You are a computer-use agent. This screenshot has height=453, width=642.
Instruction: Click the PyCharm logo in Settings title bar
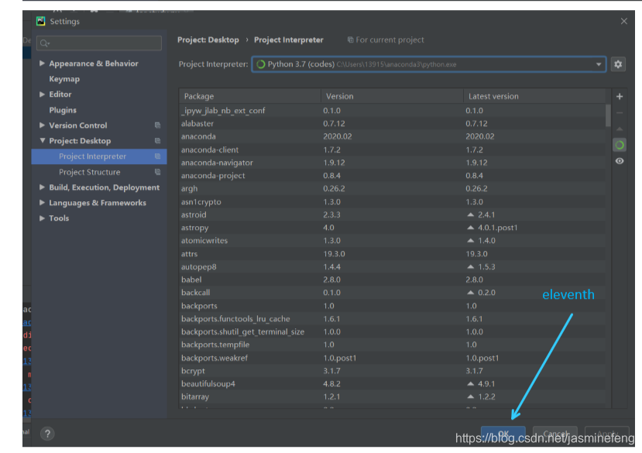(40, 22)
